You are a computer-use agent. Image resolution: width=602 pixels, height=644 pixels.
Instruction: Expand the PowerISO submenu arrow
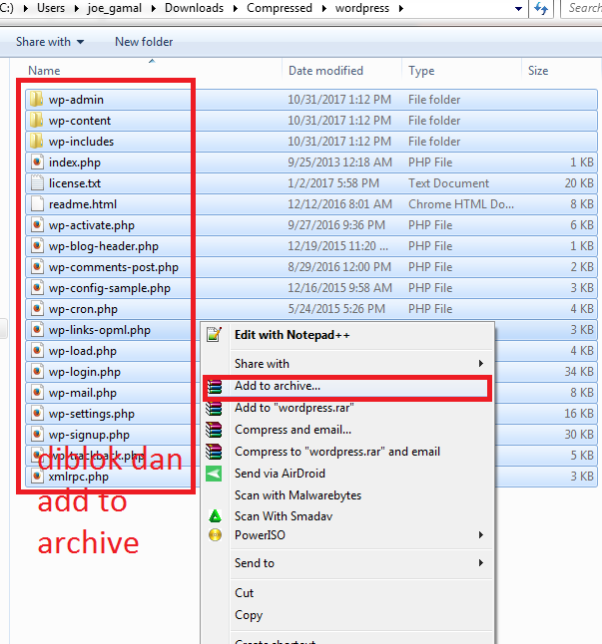coord(481,535)
